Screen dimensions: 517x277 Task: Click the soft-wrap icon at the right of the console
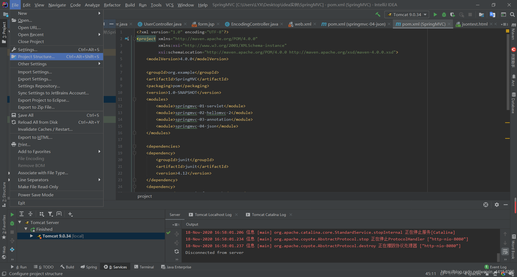505,252
